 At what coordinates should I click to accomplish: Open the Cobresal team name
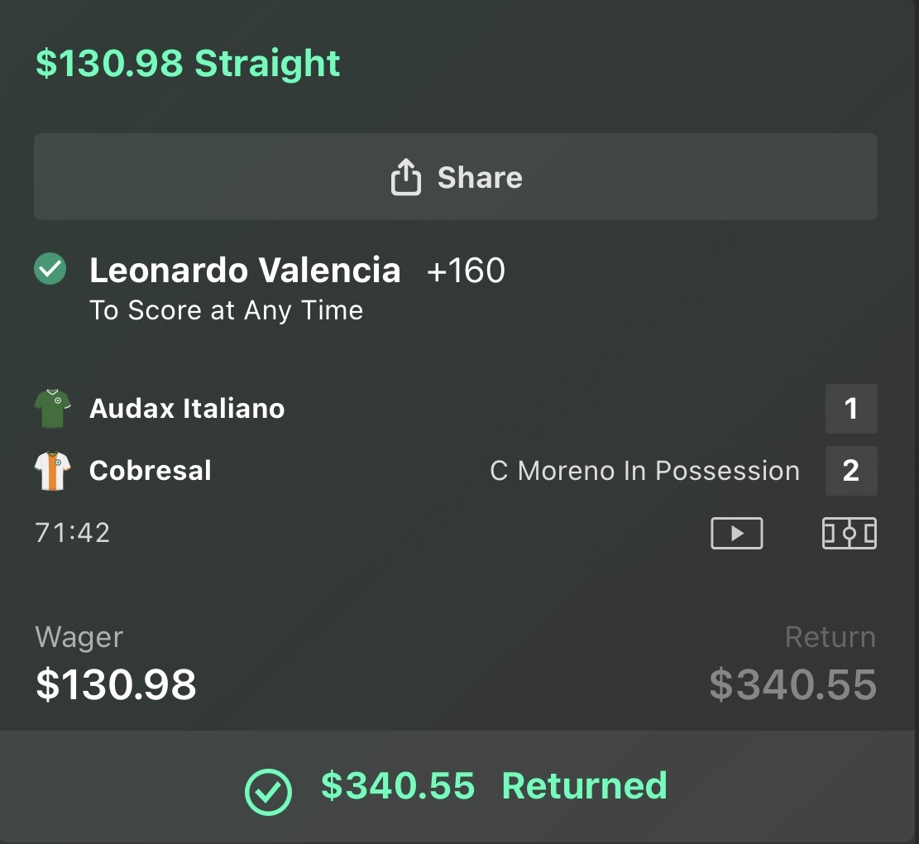151,471
